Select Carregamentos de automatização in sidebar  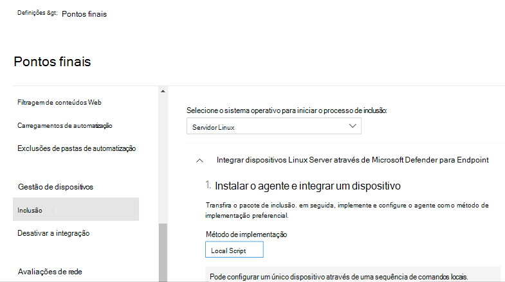pyautogui.click(x=69, y=125)
